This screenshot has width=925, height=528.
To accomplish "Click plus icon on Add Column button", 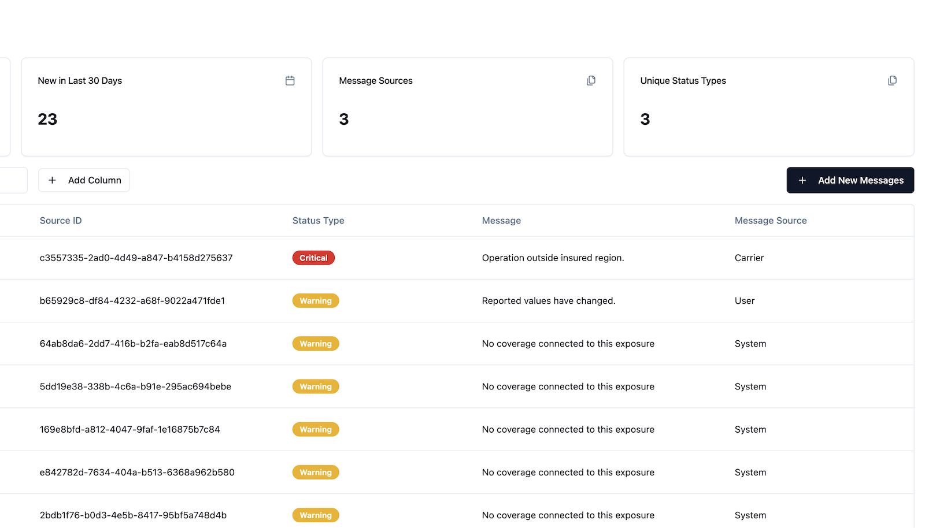I will [52, 180].
